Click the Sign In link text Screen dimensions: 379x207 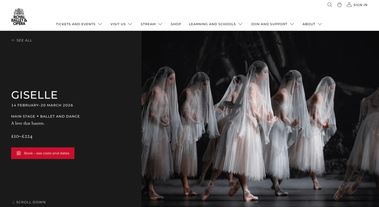tap(360, 5)
